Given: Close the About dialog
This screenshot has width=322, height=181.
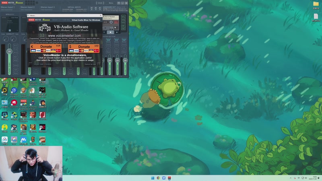Looking at the screenshot, I should [100, 15].
